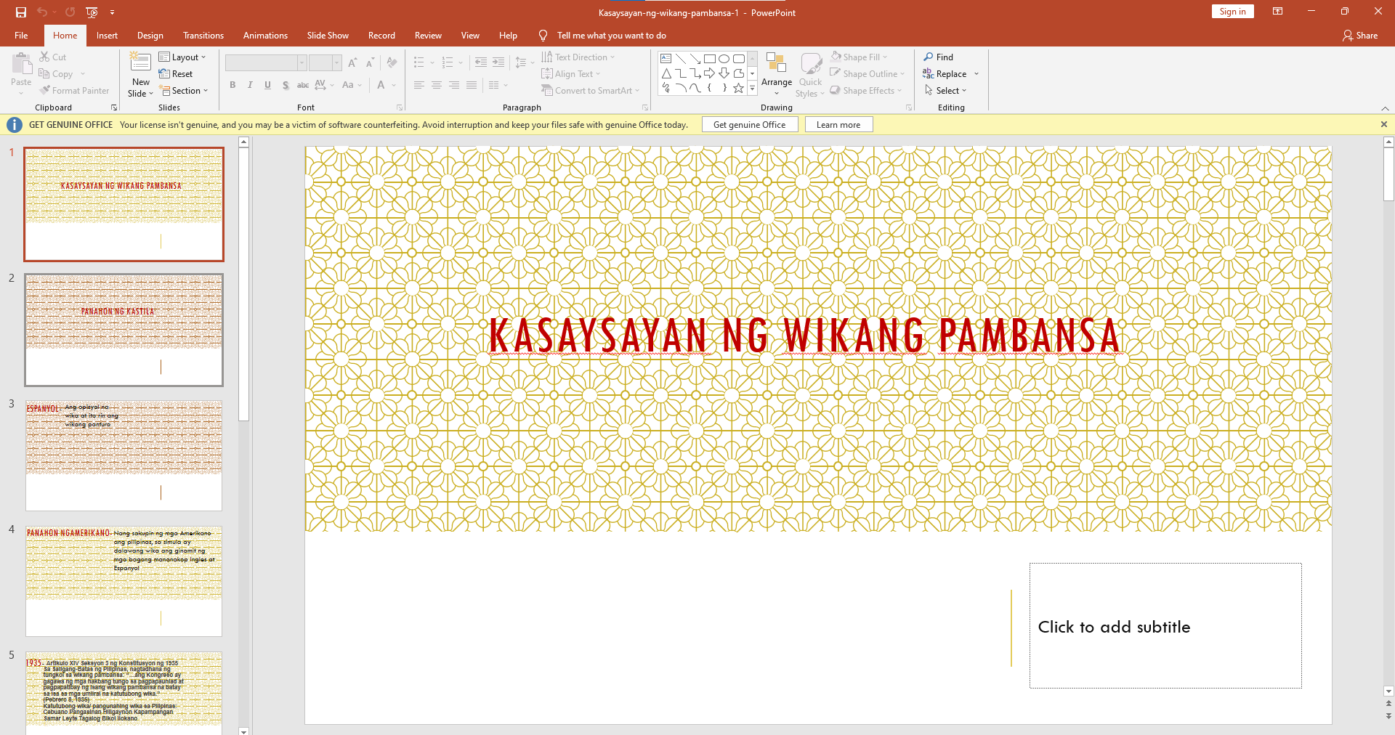Click the Reset slide button
This screenshot has height=735, width=1395.
point(176,74)
